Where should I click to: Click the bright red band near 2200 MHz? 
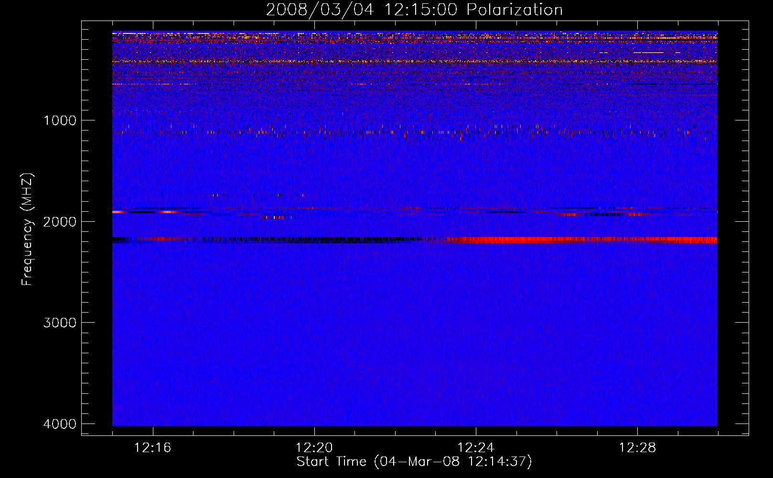click(x=573, y=240)
